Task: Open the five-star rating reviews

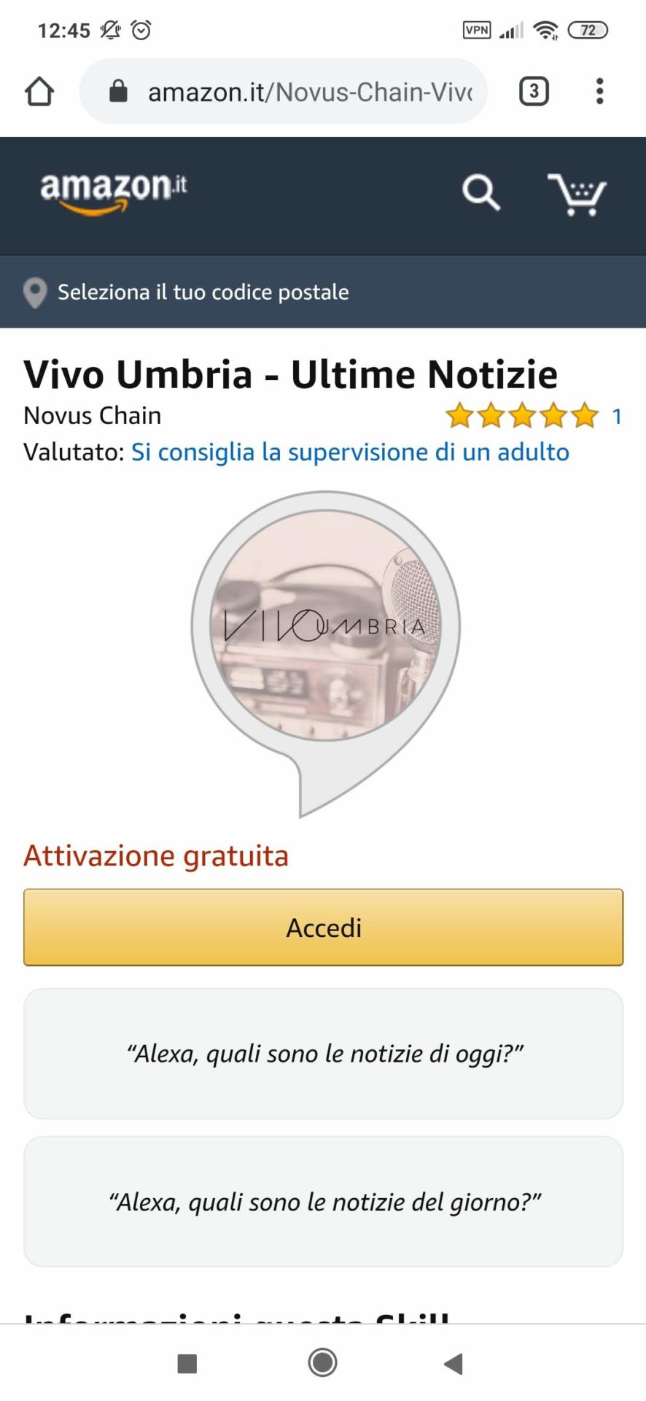Action: point(522,416)
